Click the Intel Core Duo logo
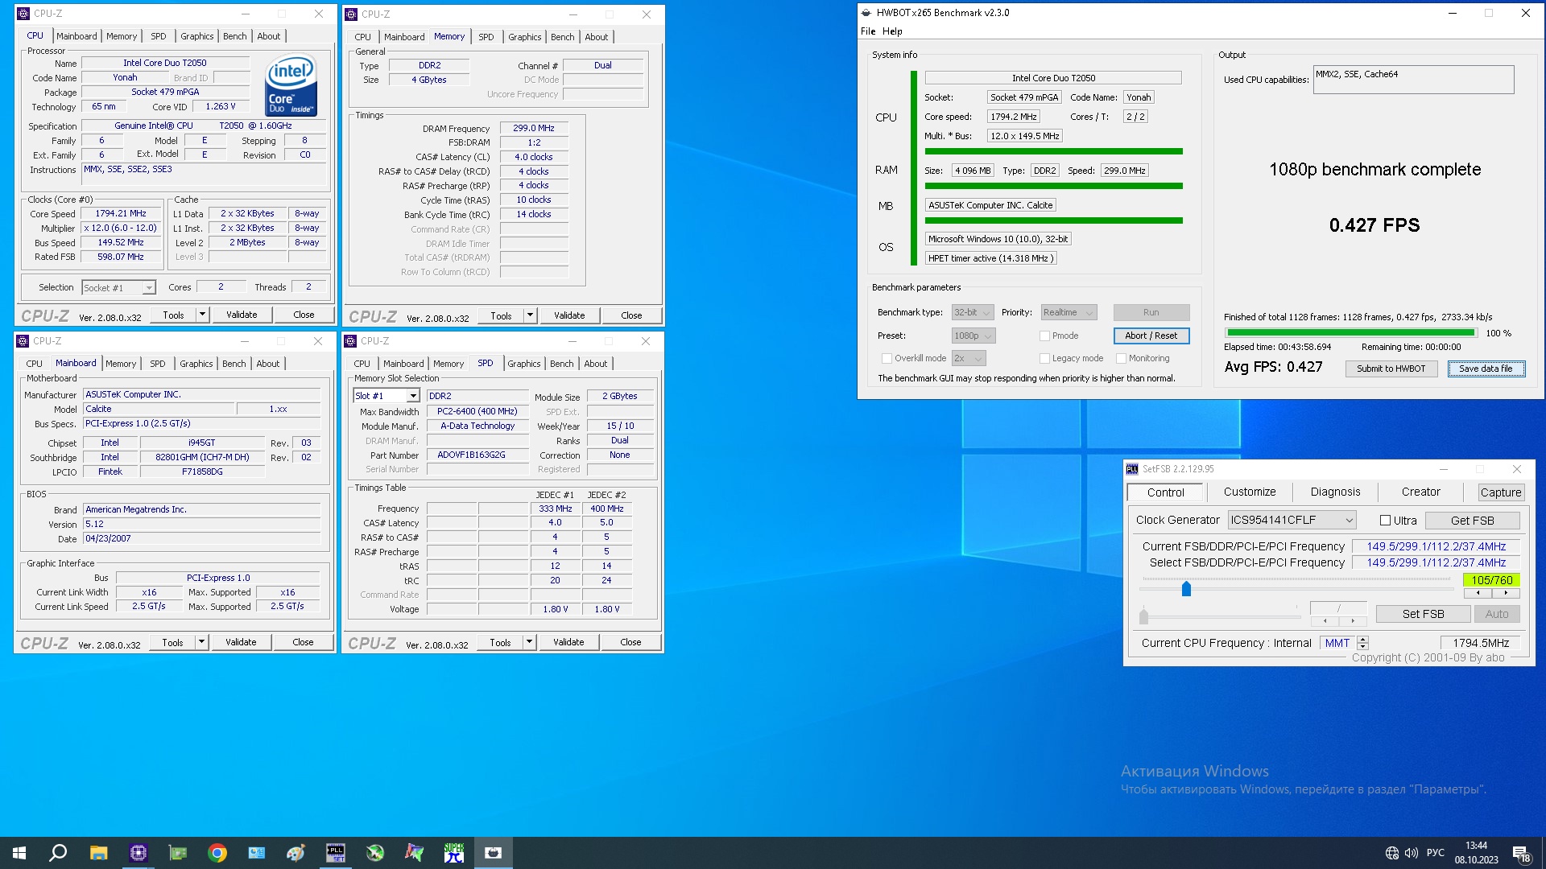Image resolution: width=1546 pixels, height=869 pixels. coord(291,85)
